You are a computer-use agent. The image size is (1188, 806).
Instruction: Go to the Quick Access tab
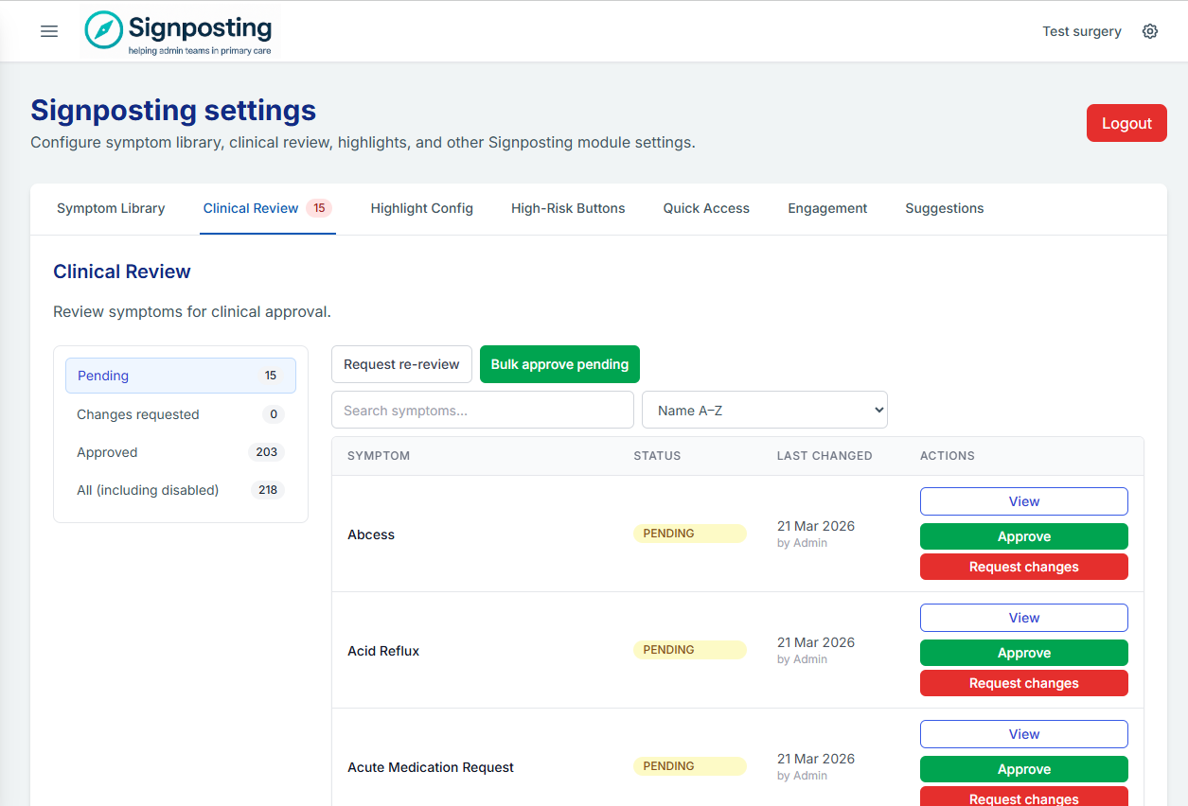[x=706, y=208]
